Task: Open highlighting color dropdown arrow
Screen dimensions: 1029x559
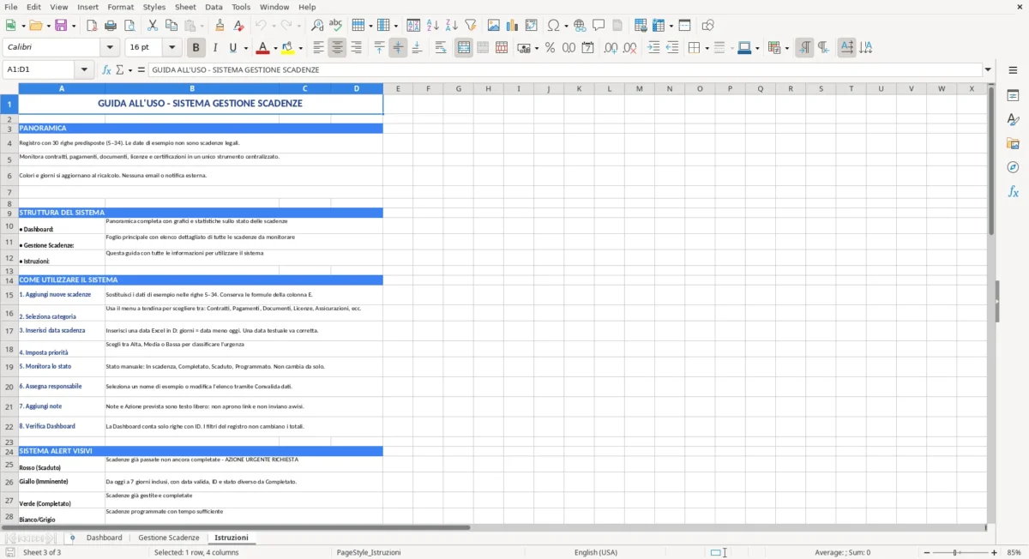Action: click(x=300, y=48)
